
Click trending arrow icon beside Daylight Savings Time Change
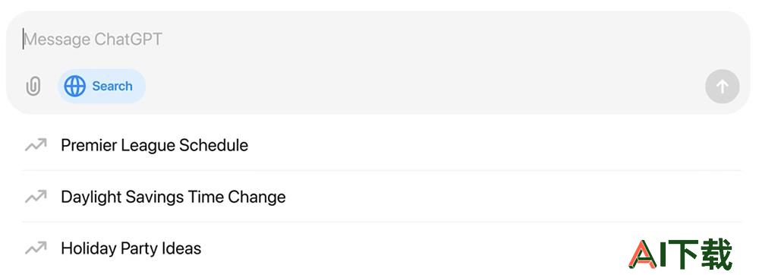pyautogui.click(x=36, y=197)
